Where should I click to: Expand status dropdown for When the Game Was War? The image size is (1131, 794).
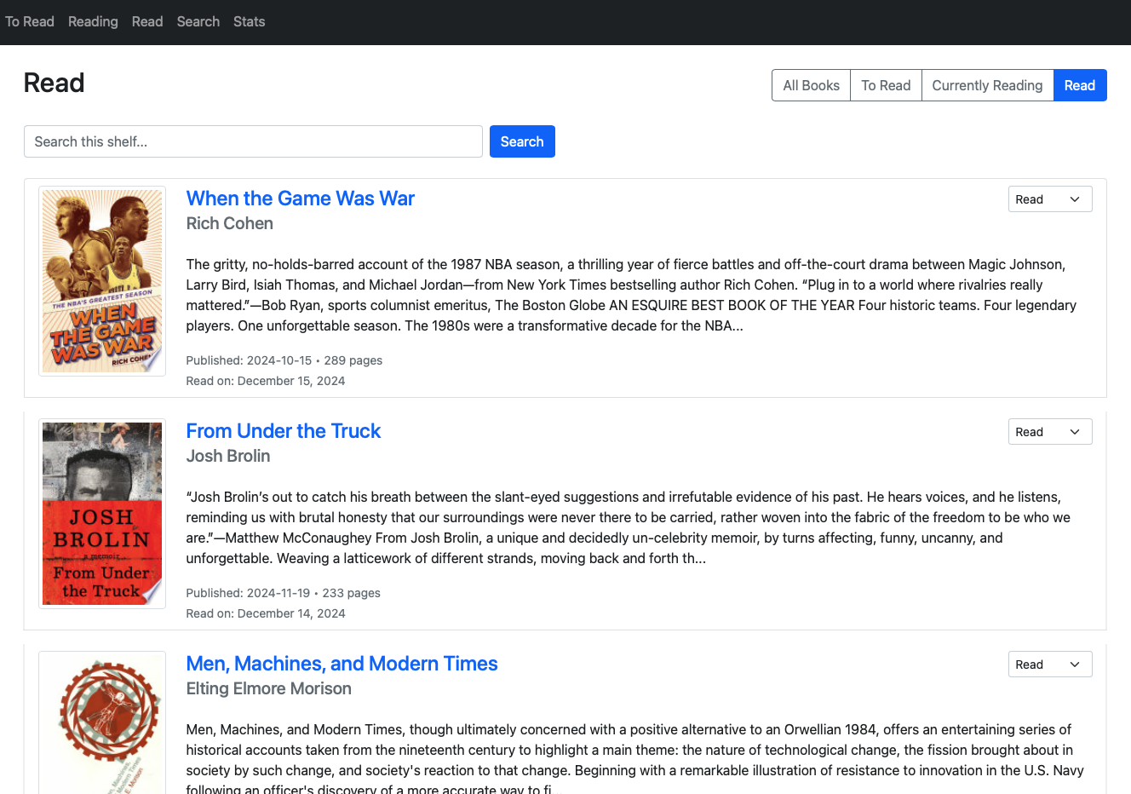(1049, 199)
